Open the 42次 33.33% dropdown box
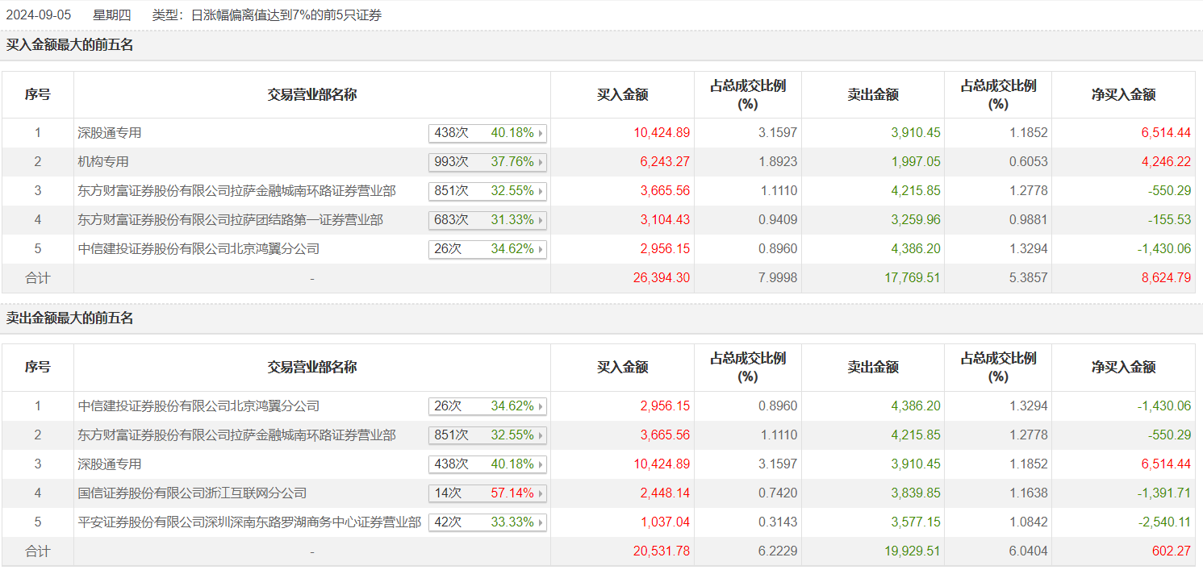Viewport: 1203px width, 574px height. click(487, 522)
